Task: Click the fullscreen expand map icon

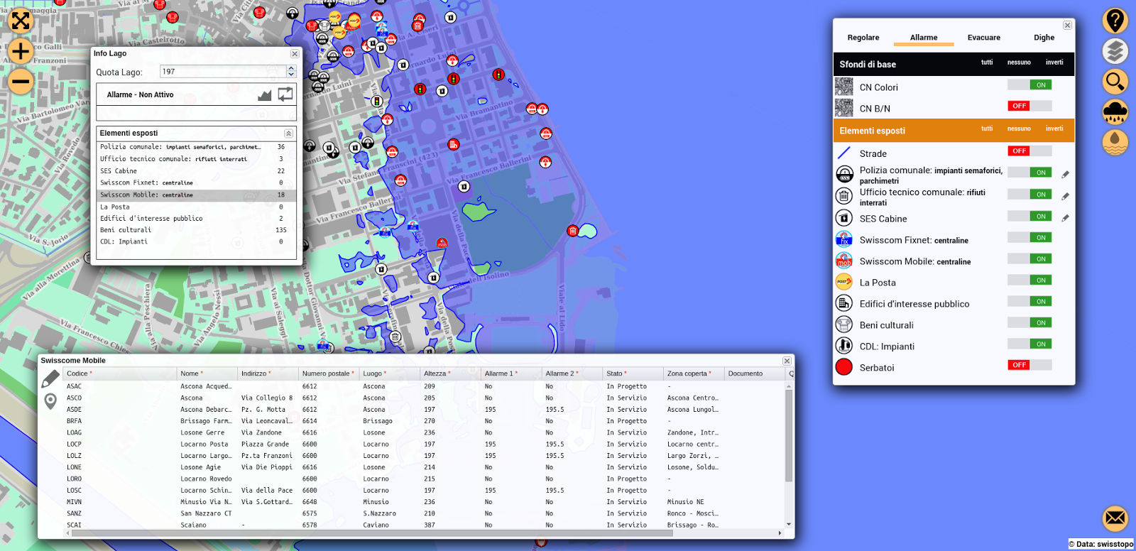Action: (x=21, y=21)
